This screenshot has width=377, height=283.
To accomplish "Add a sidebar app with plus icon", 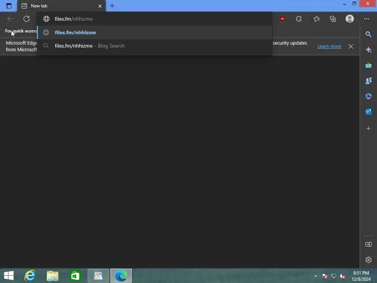I will point(368,129).
